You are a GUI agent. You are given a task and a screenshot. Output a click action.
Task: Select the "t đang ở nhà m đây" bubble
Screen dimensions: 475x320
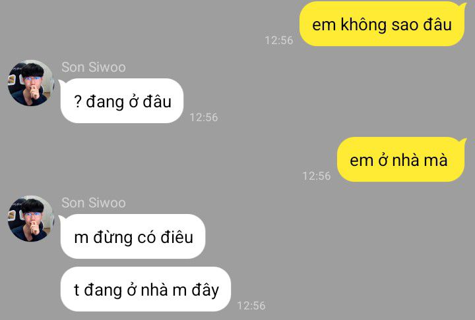coord(146,289)
